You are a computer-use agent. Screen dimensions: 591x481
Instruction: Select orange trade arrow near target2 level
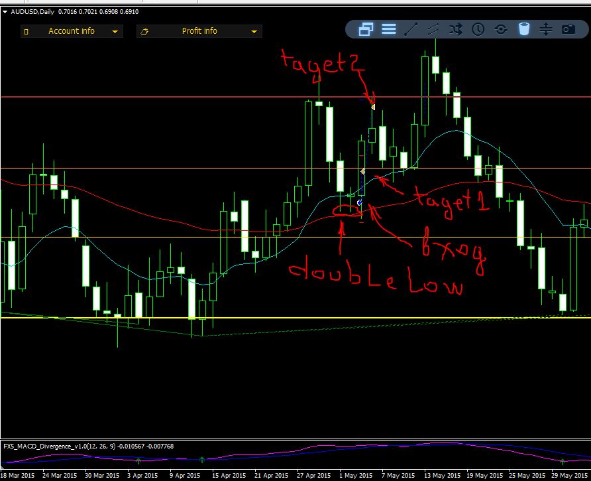tap(373, 107)
